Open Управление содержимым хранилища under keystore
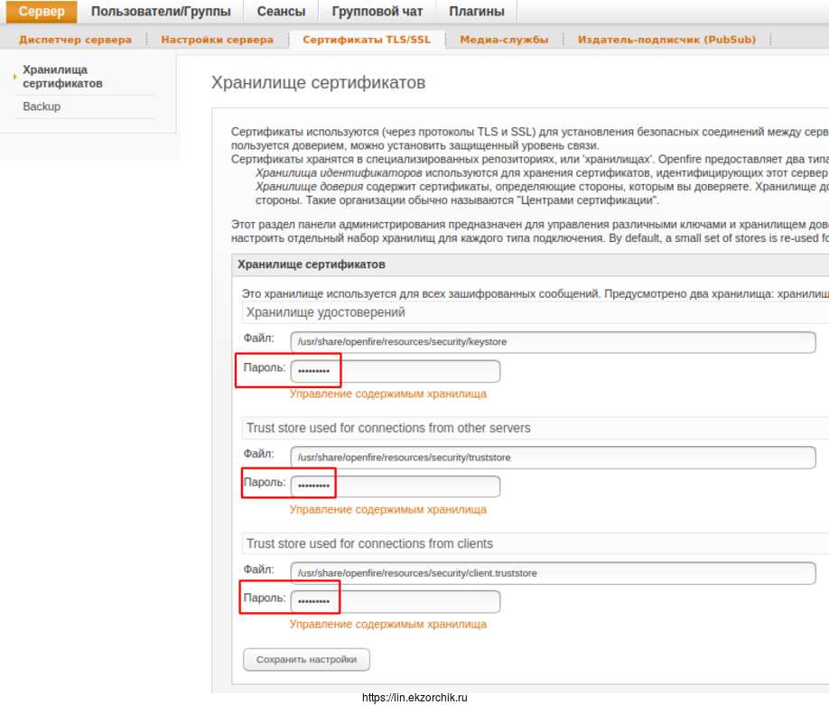 click(387, 394)
